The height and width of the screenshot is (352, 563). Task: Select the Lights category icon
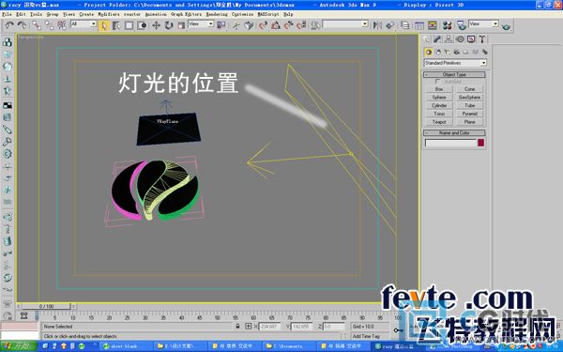click(x=447, y=52)
